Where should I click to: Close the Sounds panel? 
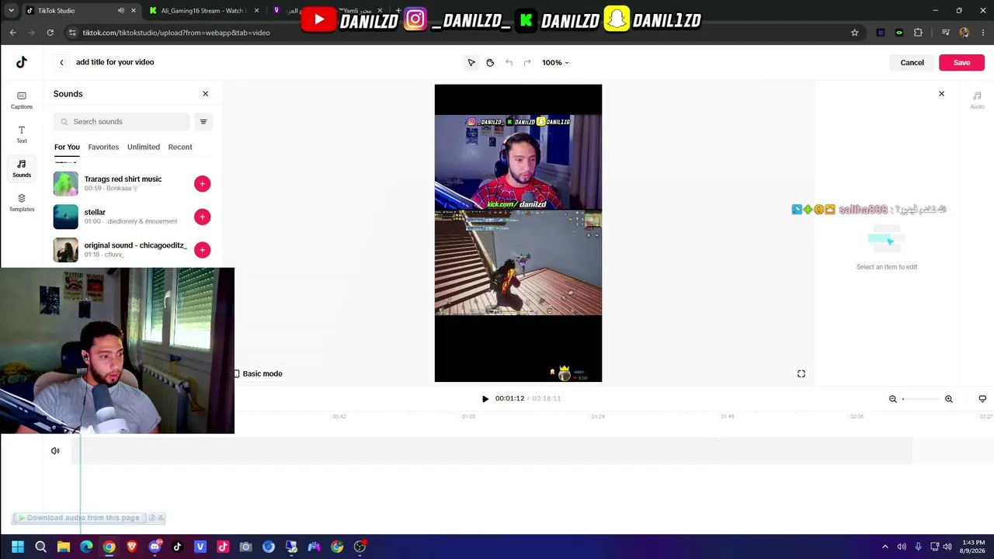(x=205, y=94)
